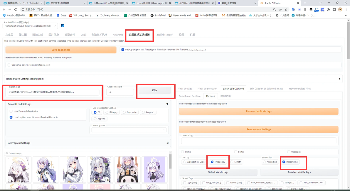Switch to the 图生图 tab
Screen dimensions: 350x191
point(23,35)
